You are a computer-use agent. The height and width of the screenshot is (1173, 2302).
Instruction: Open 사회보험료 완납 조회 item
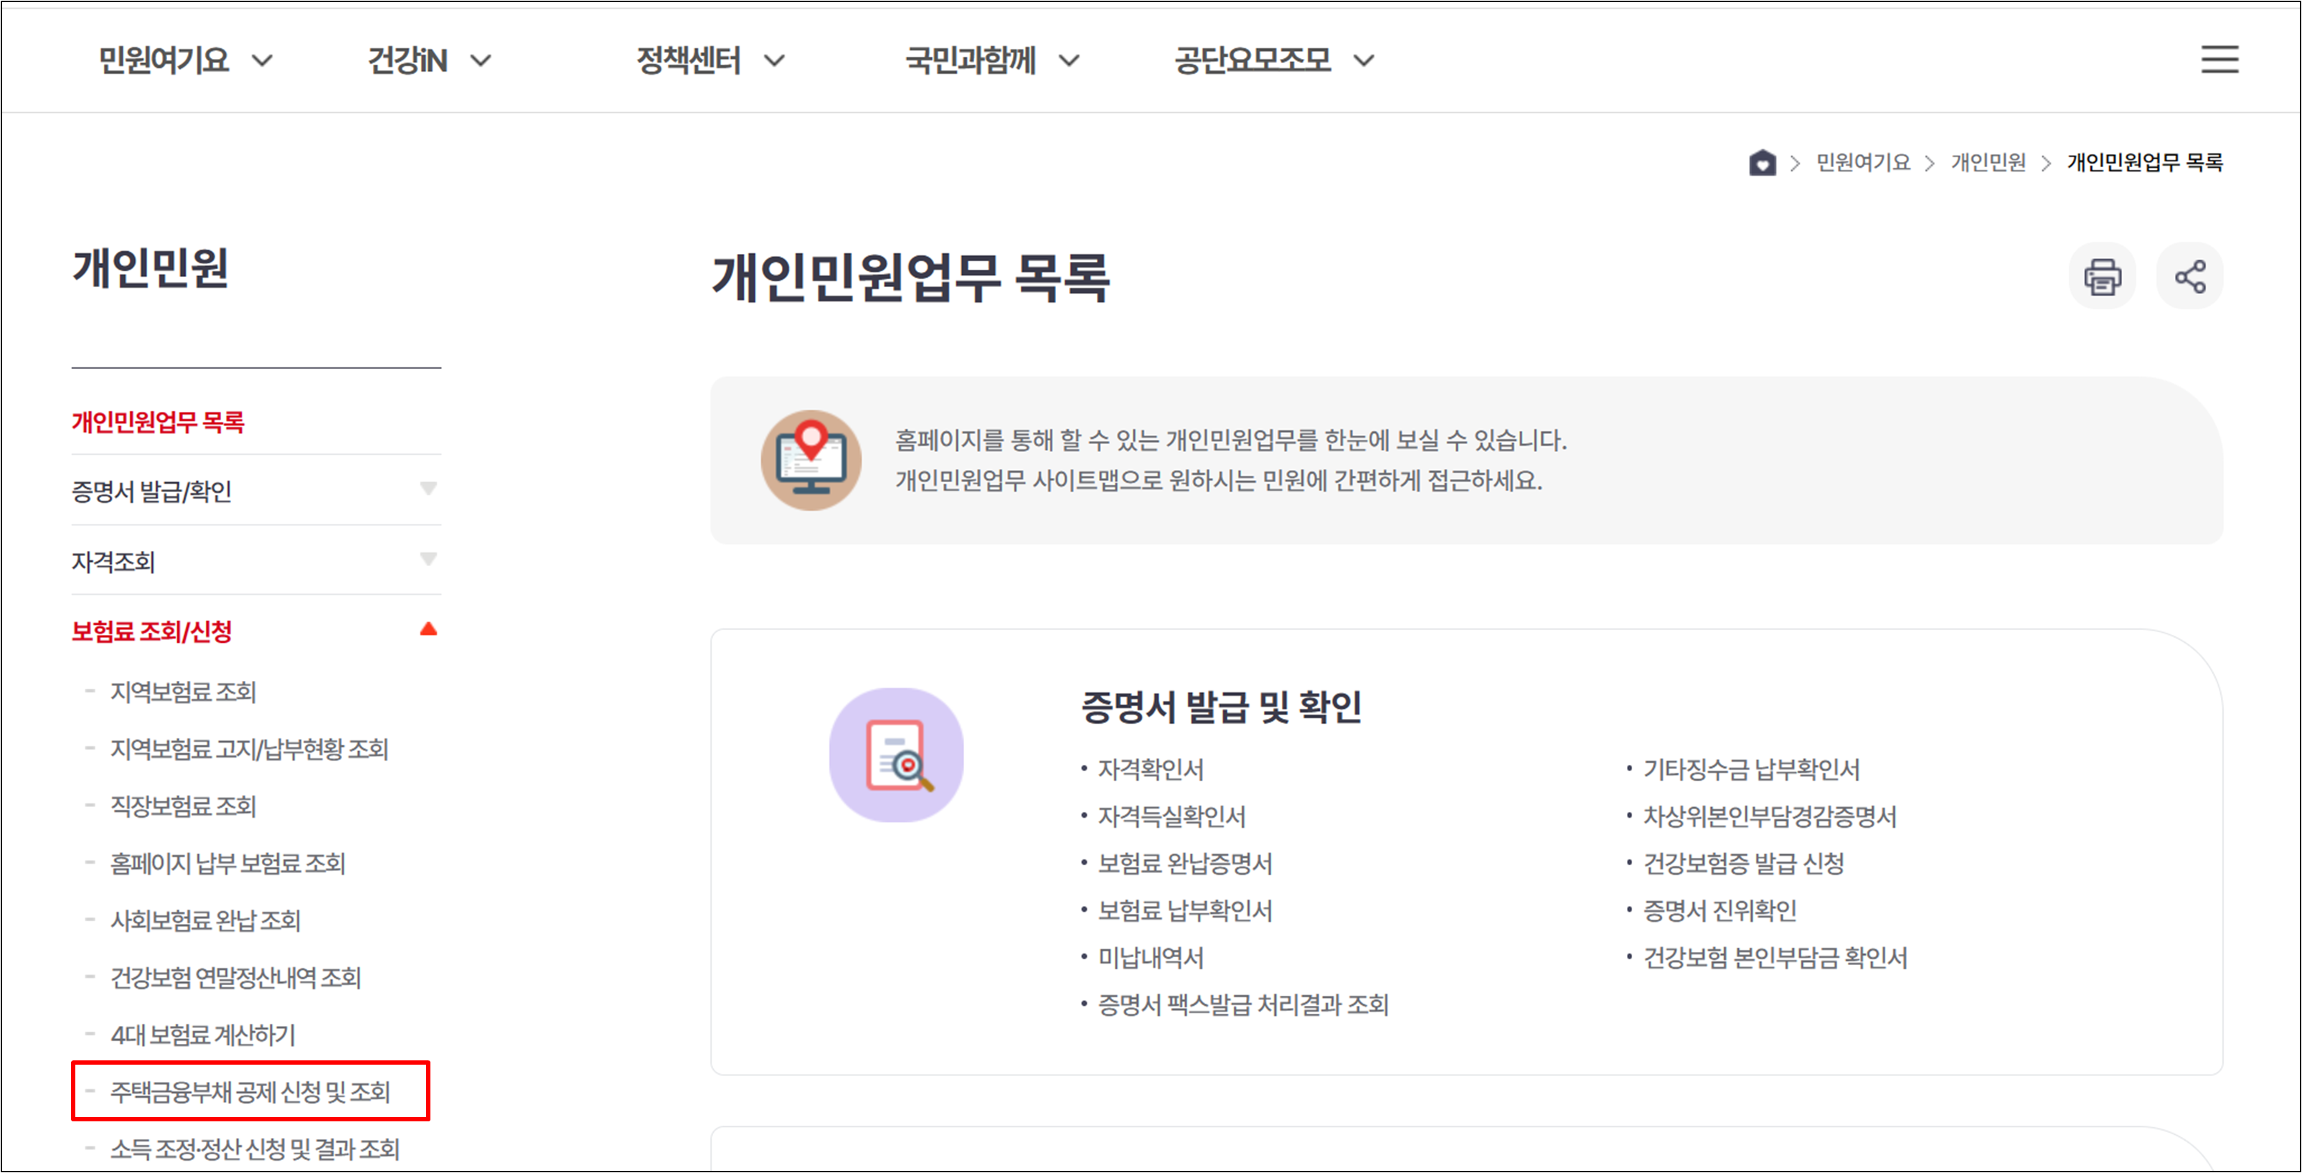(x=206, y=921)
